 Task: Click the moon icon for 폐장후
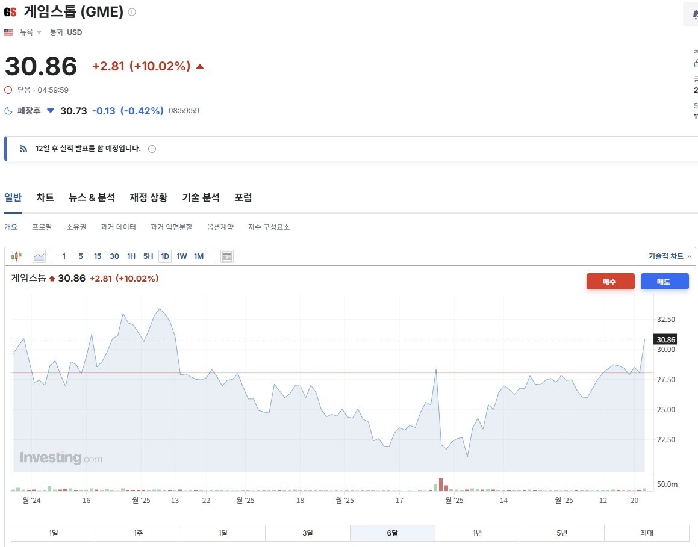click(x=8, y=111)
